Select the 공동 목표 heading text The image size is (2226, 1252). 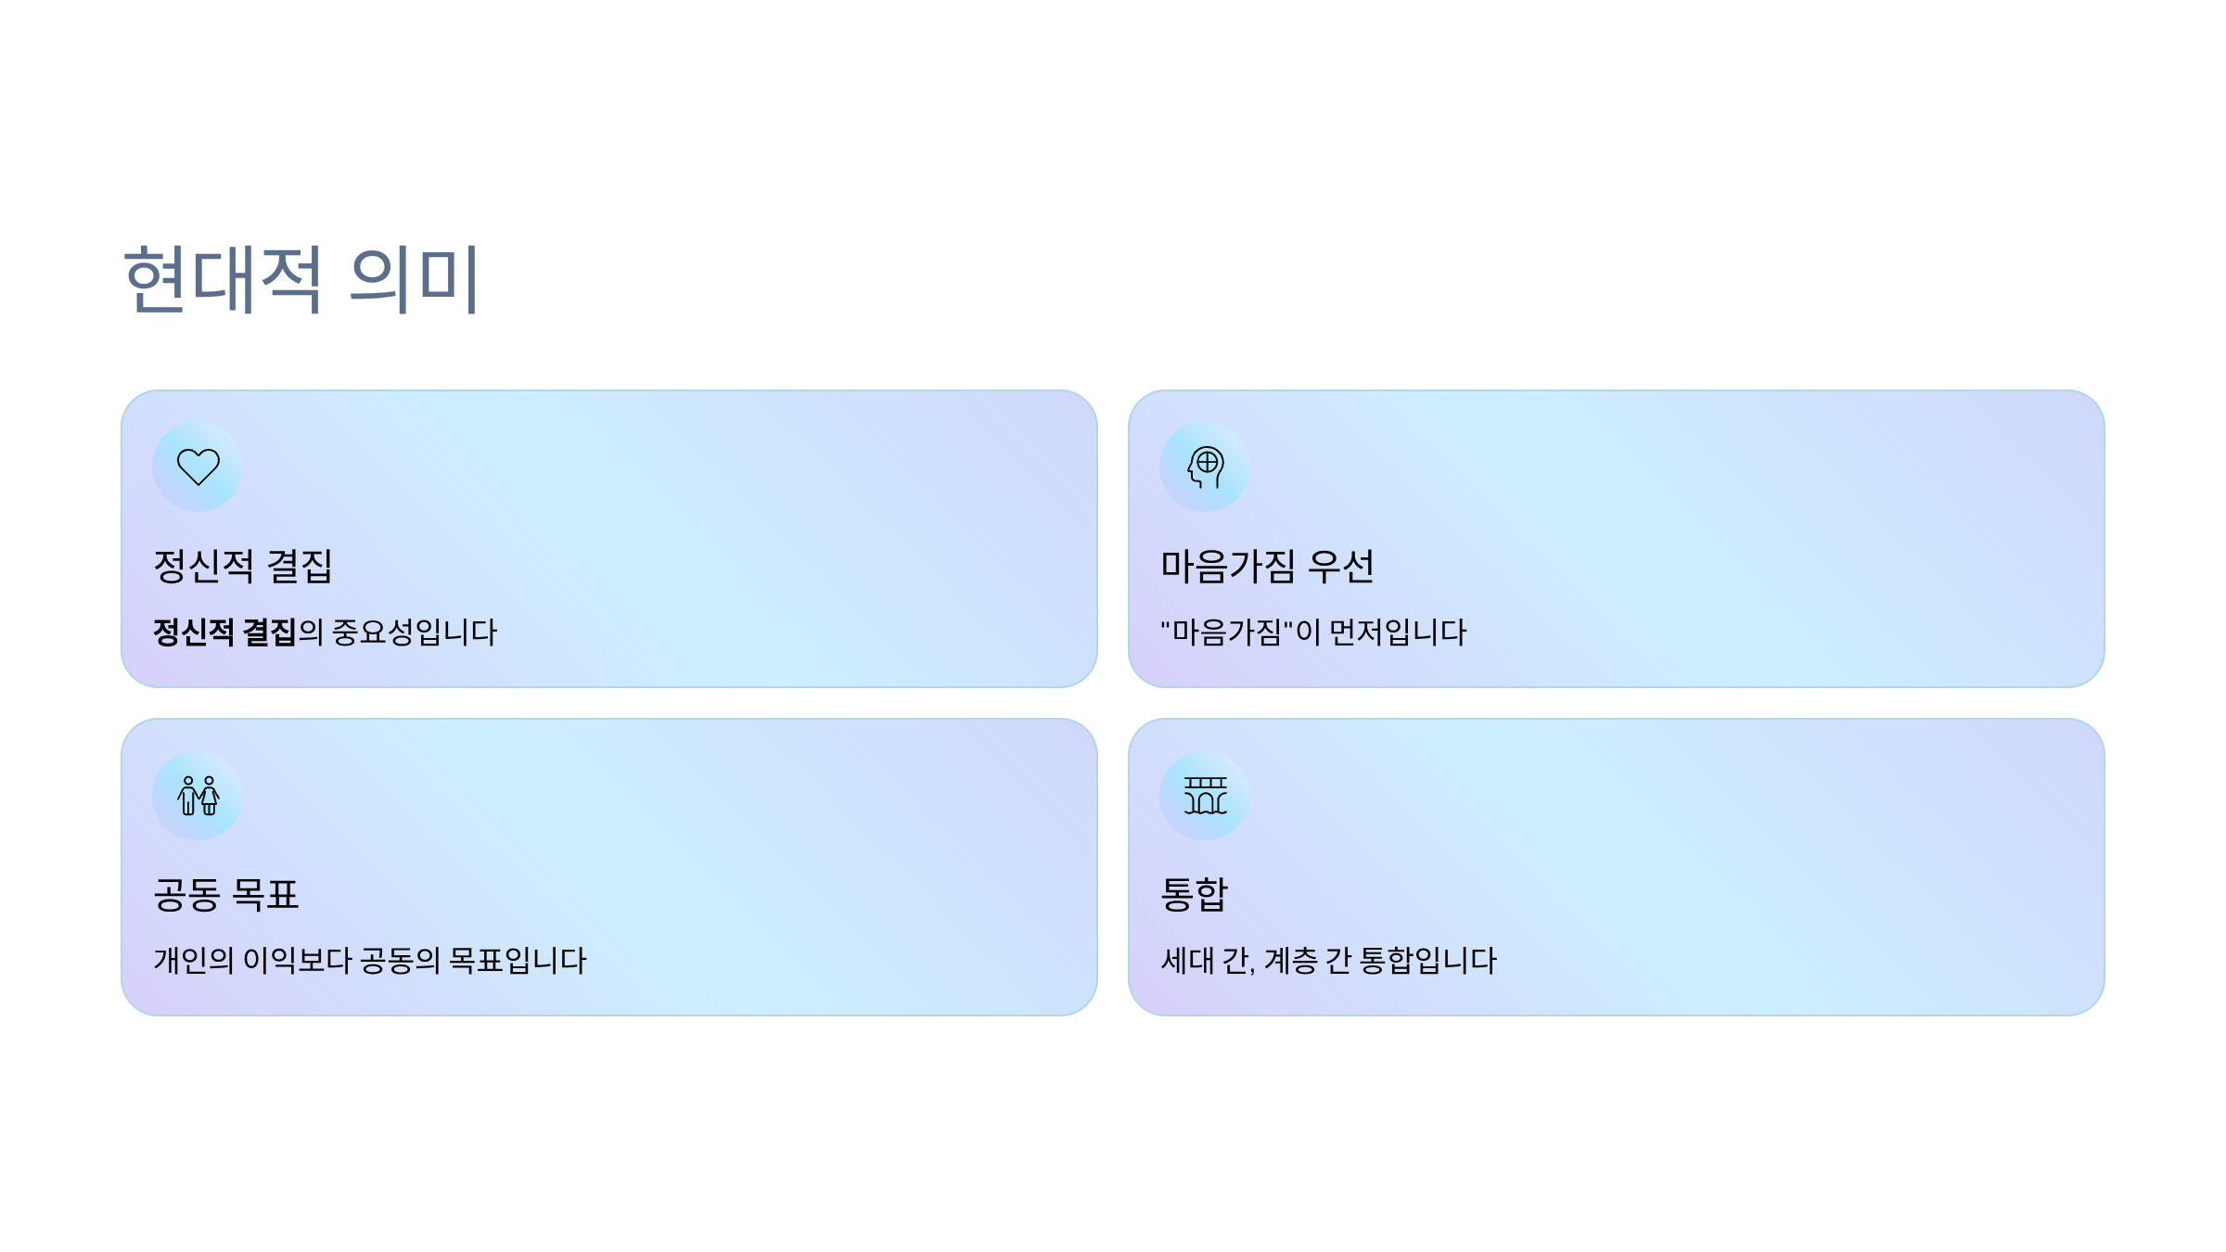click(226, 894)
